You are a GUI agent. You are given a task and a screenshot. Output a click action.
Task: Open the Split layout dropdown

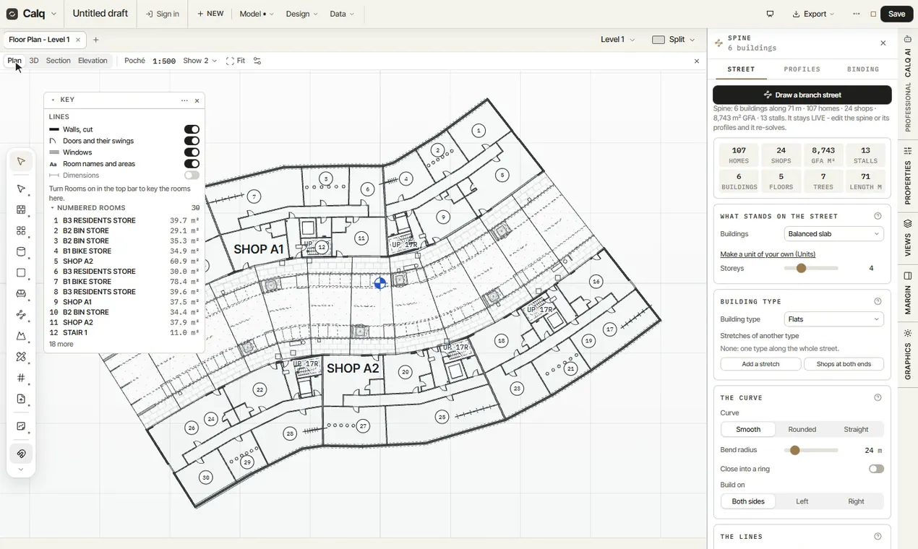(x=674, y=40)
